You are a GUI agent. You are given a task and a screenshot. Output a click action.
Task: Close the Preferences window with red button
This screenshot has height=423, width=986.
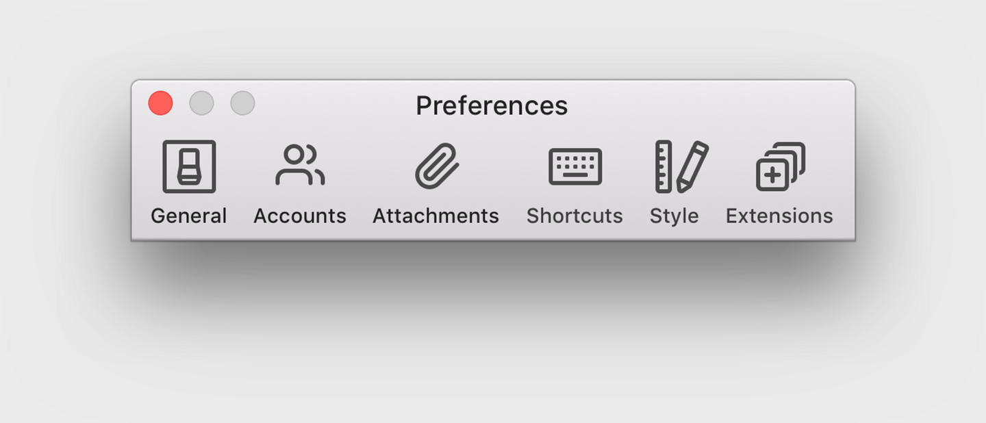[161, 103]
